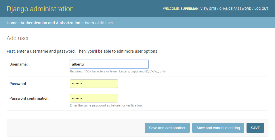The height and width of the screenshot is (140, 275).
Task: Select the Password confirmation input field
Action: pyautogui.click(x=94, y=98)
